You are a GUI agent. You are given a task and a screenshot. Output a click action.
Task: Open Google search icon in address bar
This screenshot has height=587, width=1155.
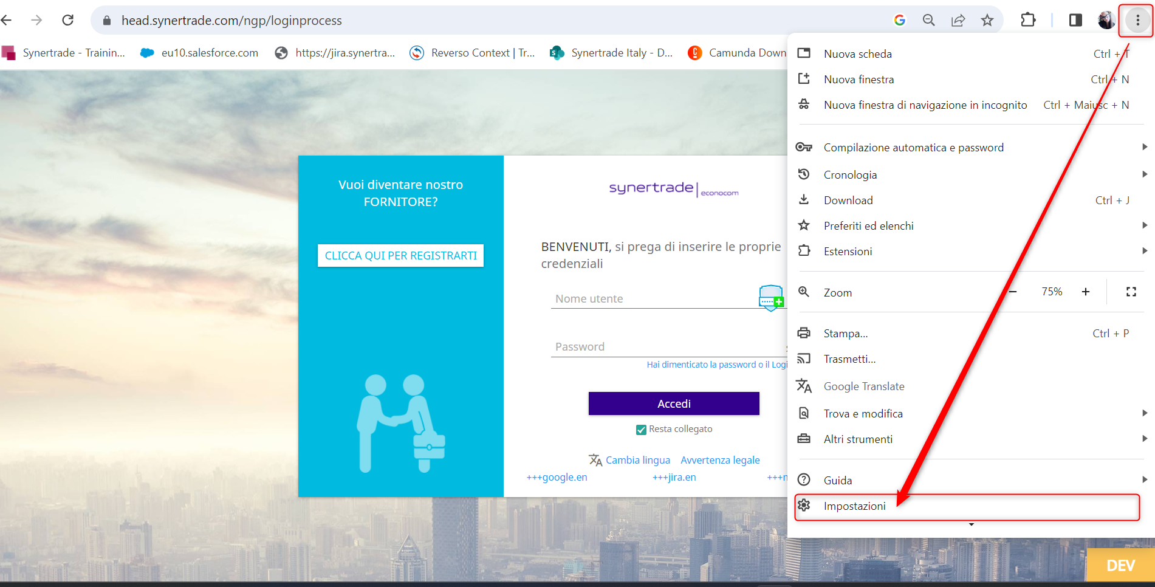coord(900,20)
